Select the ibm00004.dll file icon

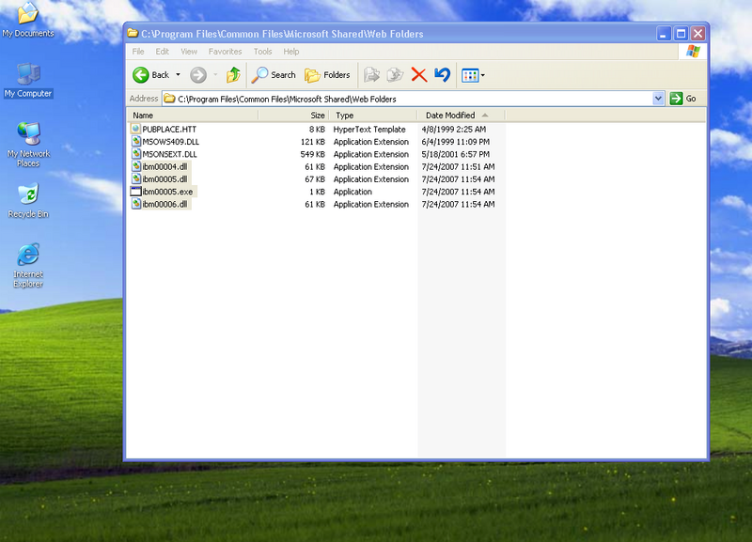click(x=135, y=166)
